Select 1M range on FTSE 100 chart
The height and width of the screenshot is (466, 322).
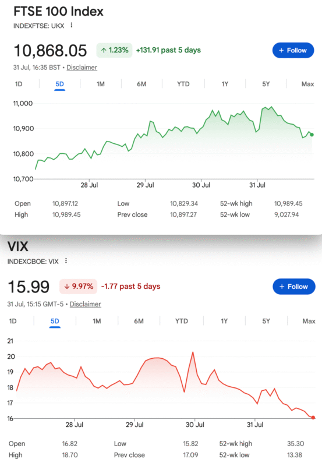click(100, 84)
